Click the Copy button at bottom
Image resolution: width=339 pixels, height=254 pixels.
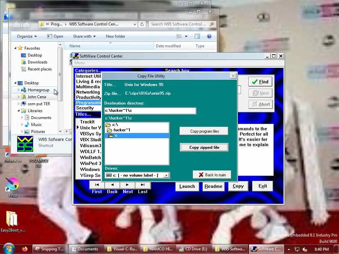[238, 186]
